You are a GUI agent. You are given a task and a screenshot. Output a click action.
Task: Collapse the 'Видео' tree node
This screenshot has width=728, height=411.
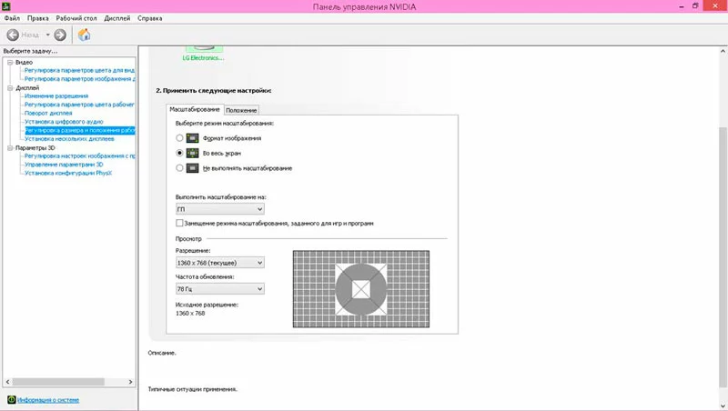[x=10, y=62]
